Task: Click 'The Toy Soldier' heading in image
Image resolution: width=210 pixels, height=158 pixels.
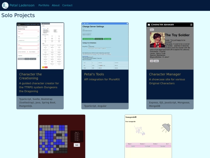Action: click(x=177, y=35)
